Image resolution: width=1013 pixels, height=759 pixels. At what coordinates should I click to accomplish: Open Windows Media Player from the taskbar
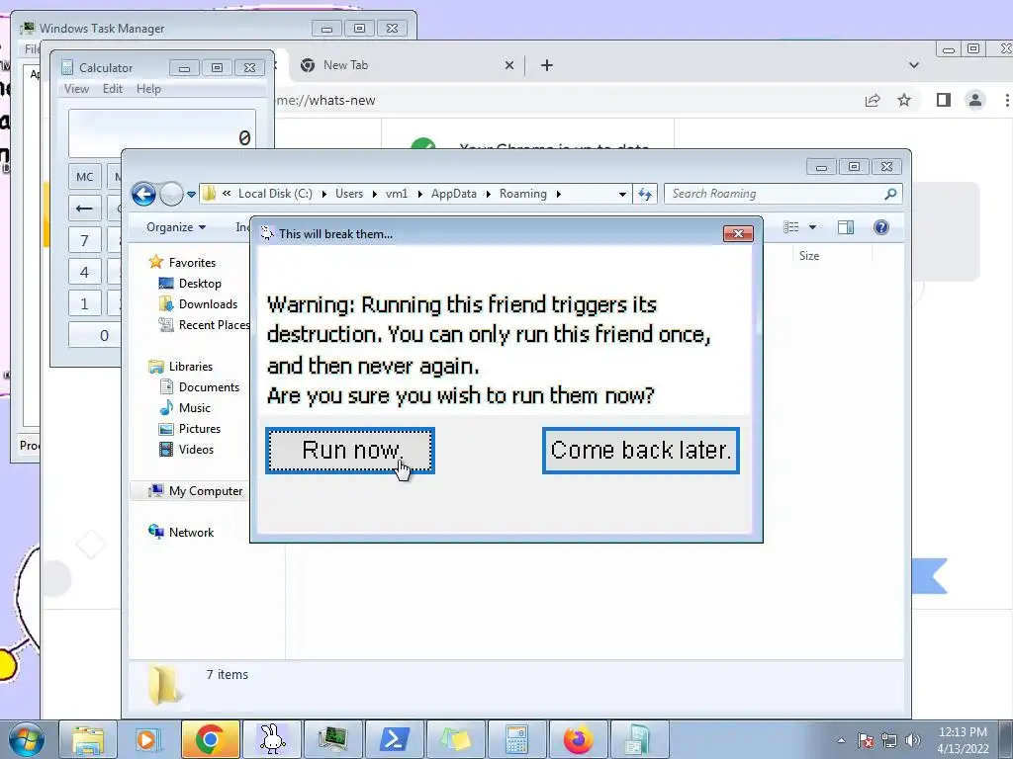[148, 739]
